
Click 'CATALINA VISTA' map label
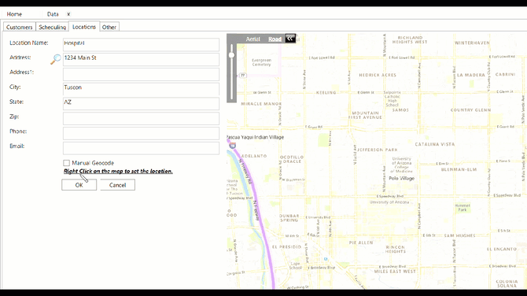coord(434,144)
